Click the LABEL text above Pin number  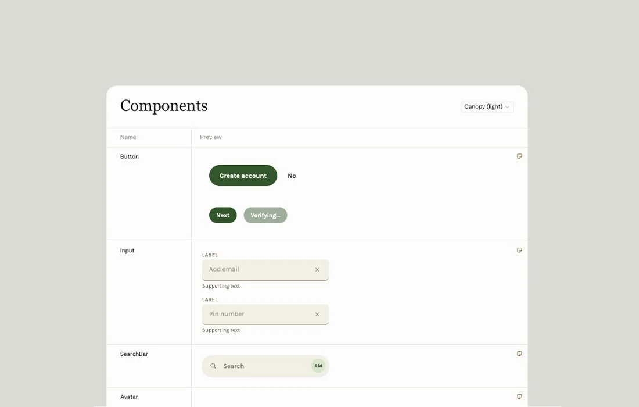(x=210, y=299)
